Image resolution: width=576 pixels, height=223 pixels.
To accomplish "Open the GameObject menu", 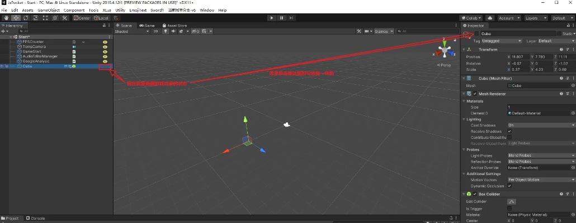I will pos(48,10).
